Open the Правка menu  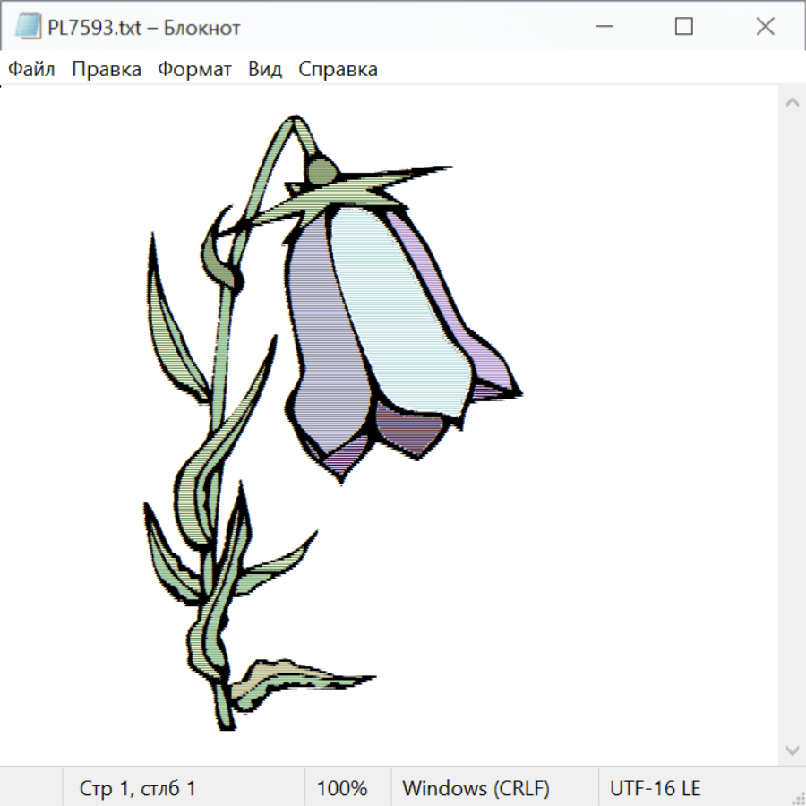[x=106, y=70]
